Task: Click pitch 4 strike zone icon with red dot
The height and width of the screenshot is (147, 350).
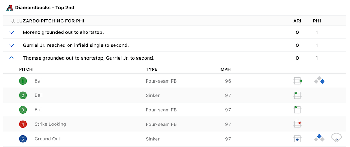Action: (297, 124)
